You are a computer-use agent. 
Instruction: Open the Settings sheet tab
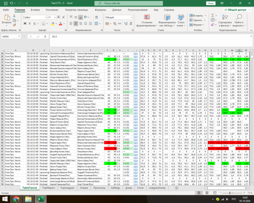coord(115,188)
